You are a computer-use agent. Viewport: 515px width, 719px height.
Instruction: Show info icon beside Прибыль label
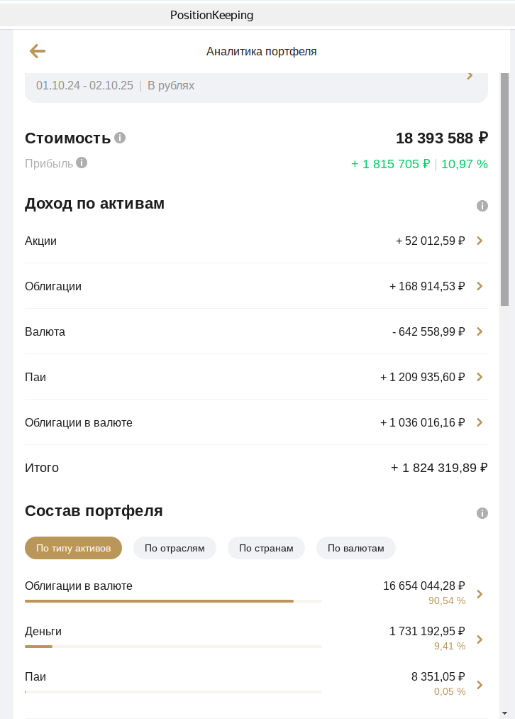[82, 163]
